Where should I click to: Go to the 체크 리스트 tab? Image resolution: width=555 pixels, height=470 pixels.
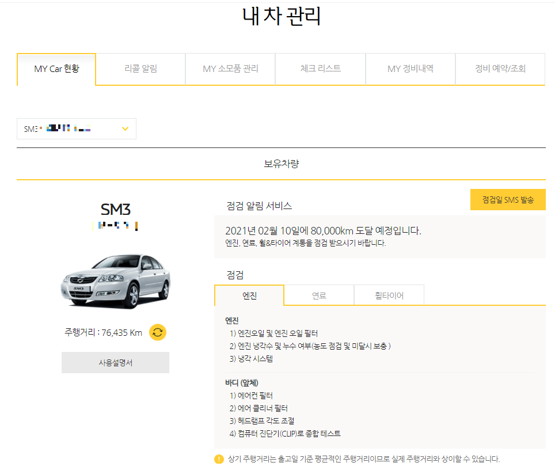pos(320,70)
